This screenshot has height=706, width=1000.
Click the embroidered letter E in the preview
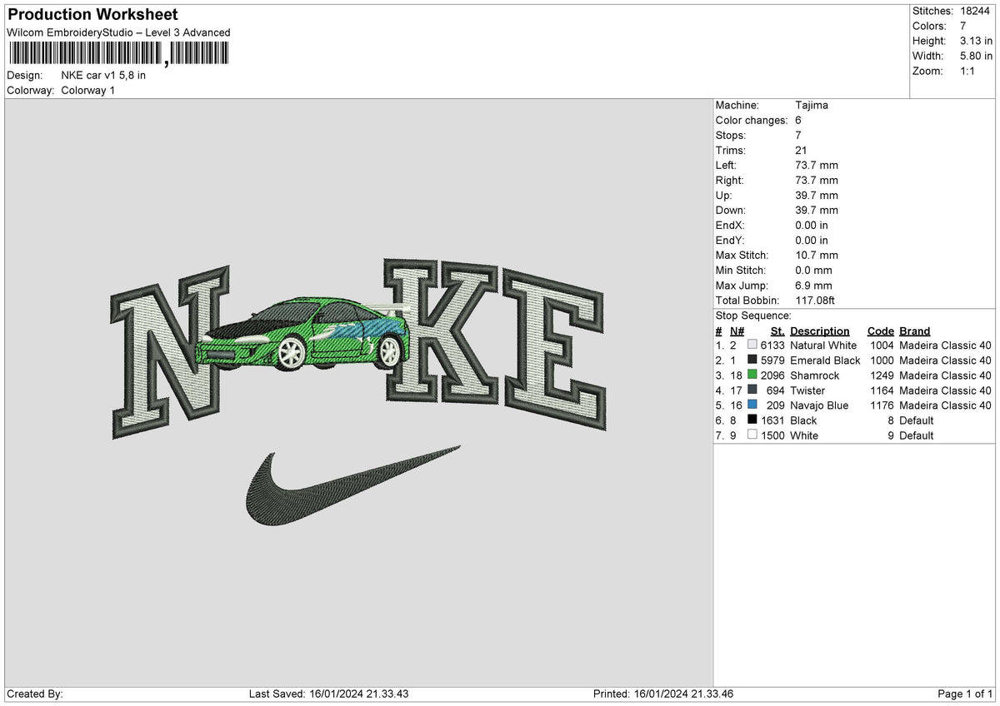click(x=556, y=348)
